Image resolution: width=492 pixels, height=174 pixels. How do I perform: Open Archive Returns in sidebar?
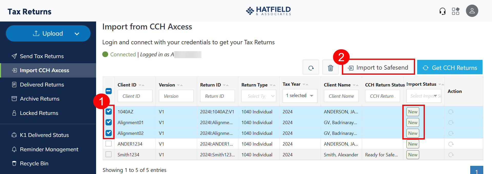tap(40, 99)
